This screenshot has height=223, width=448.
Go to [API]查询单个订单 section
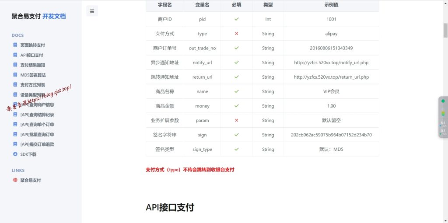37,125
